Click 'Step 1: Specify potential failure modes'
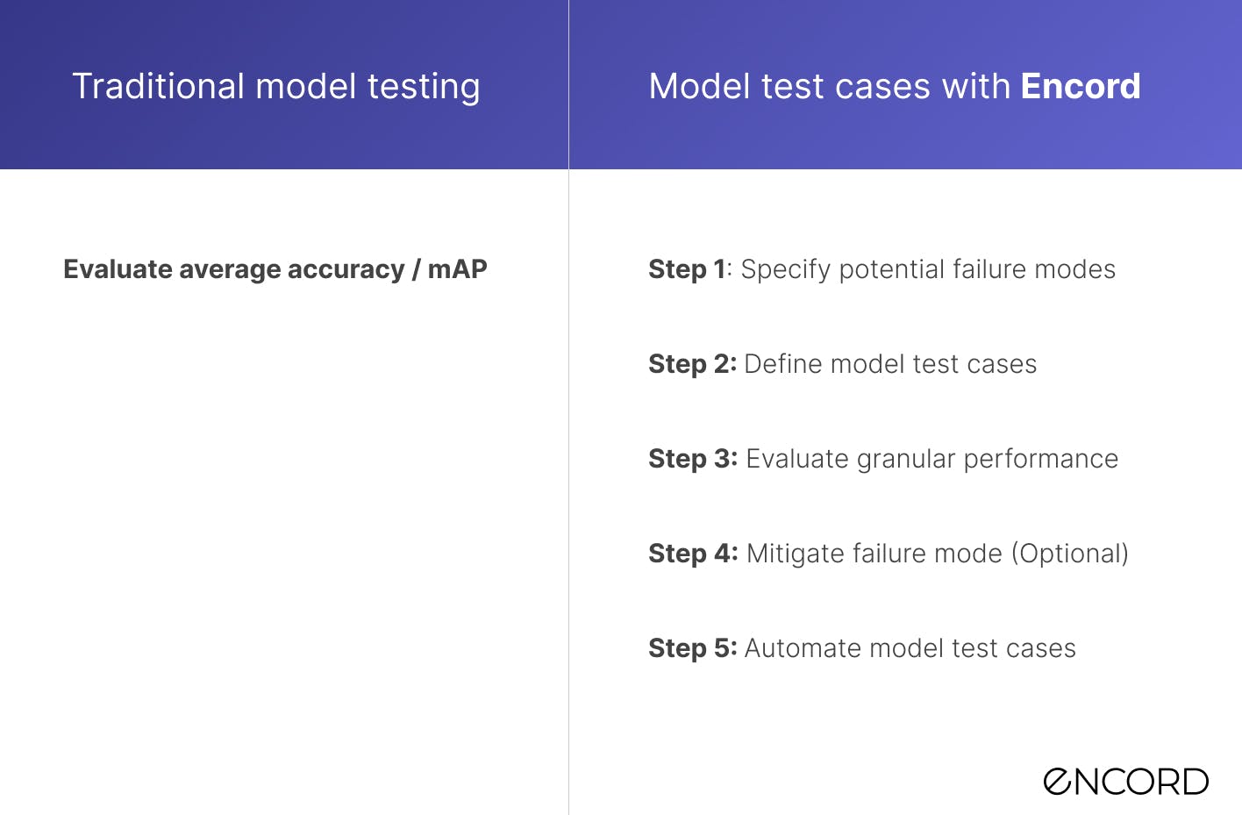 coord(882,270)
